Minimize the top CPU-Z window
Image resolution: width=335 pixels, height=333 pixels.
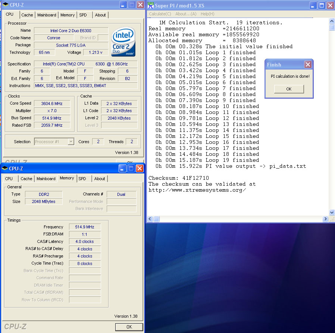pyautogui.click(x=123, y=5)
